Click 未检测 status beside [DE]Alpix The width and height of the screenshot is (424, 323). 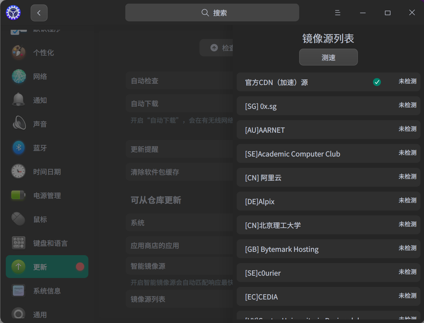point(407,200)
